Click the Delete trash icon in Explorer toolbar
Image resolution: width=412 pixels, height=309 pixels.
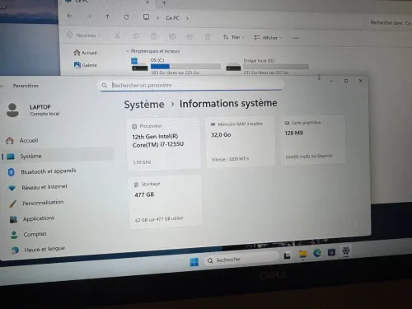[208, 37]
